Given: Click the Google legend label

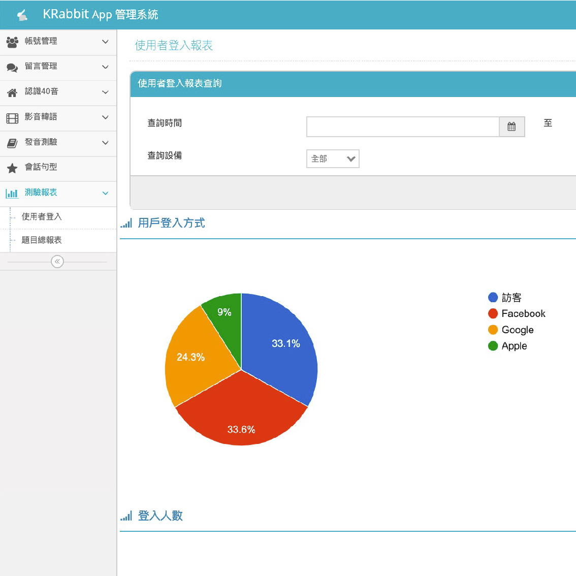Looking at the screenshot, I should coord(518,330).
